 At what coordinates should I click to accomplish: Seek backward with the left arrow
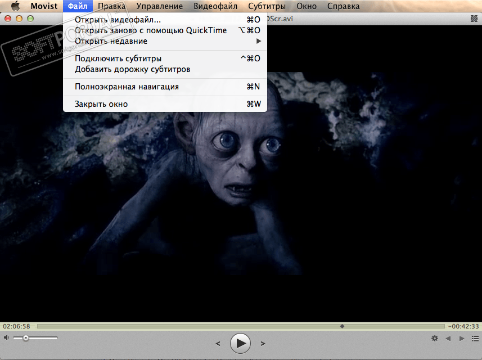point(218,343)
